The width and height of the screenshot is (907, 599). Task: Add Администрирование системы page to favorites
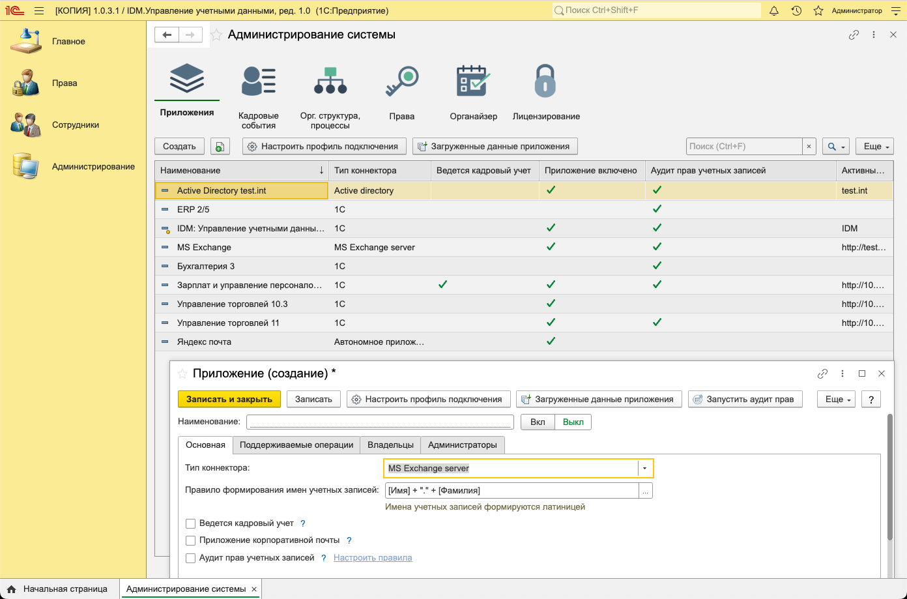coord(216,35)
